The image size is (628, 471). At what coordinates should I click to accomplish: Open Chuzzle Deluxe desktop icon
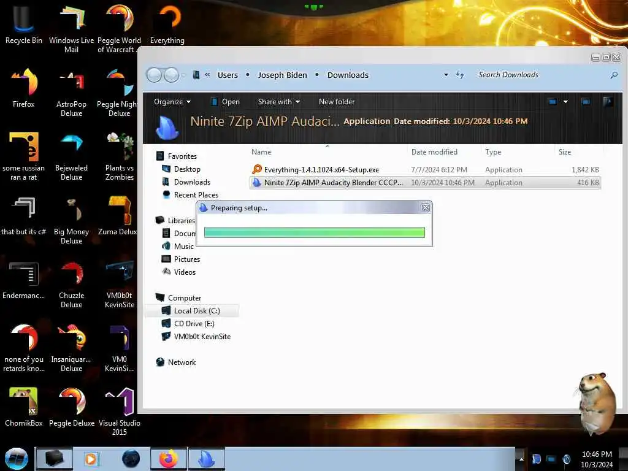(71, 284)
